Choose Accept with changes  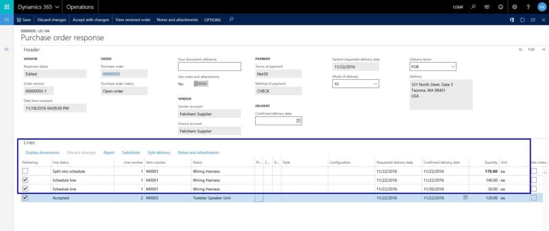tap(91, 20)
